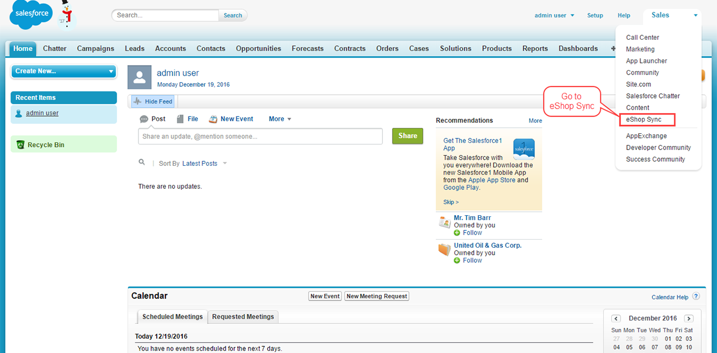Go to next month in calendar
Viewport: 717px width, 353px height.
pyautogui.click(x=688, y=318)
